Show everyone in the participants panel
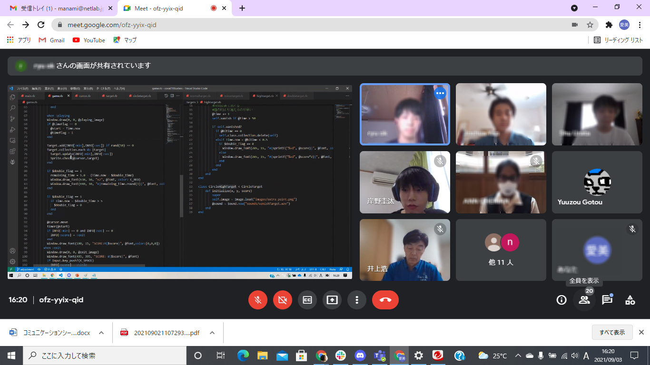 (584, 300)
